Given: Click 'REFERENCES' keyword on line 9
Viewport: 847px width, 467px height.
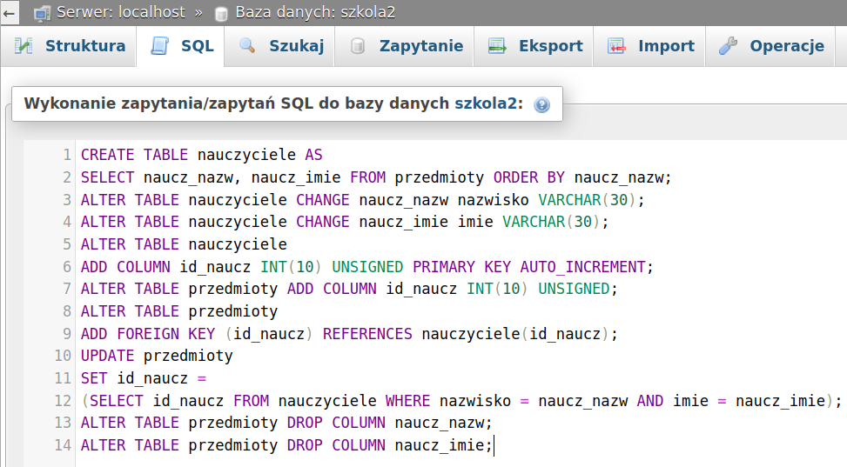Looking at the screenshot, I should (x=367, y=334).
